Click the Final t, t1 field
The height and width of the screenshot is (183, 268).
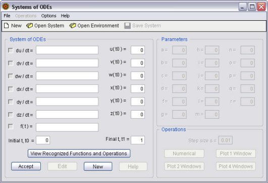138,140
